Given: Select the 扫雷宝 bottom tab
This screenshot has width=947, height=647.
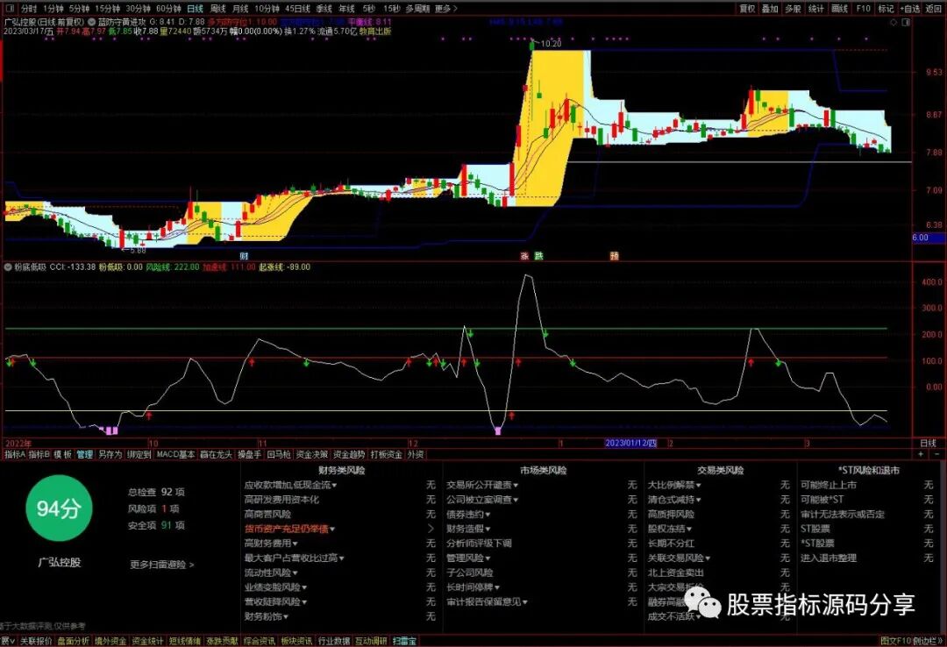Looking at the screenshot, I should (x=404, y=641).
